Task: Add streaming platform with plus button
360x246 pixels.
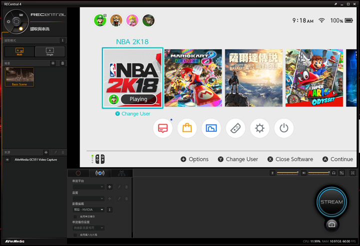Action: [x=109, y=187]
